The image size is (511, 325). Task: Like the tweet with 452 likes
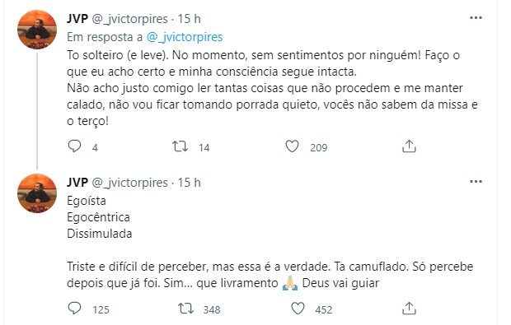coord(298,308)
